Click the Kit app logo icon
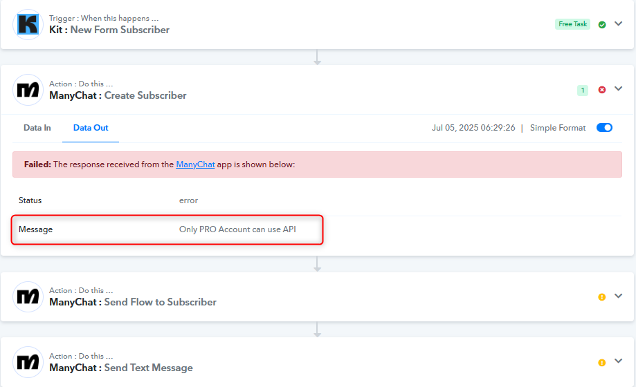 point(28,24)
